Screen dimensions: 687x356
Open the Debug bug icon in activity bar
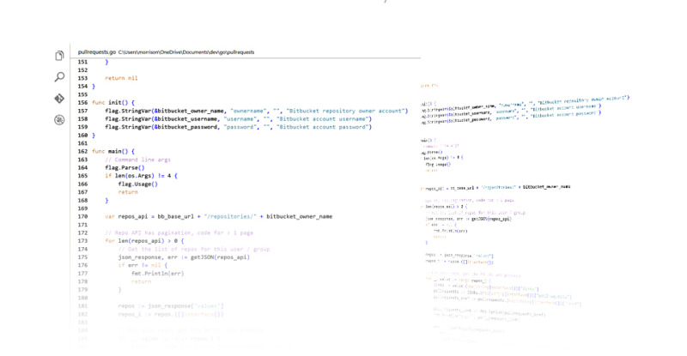[59, 119]
